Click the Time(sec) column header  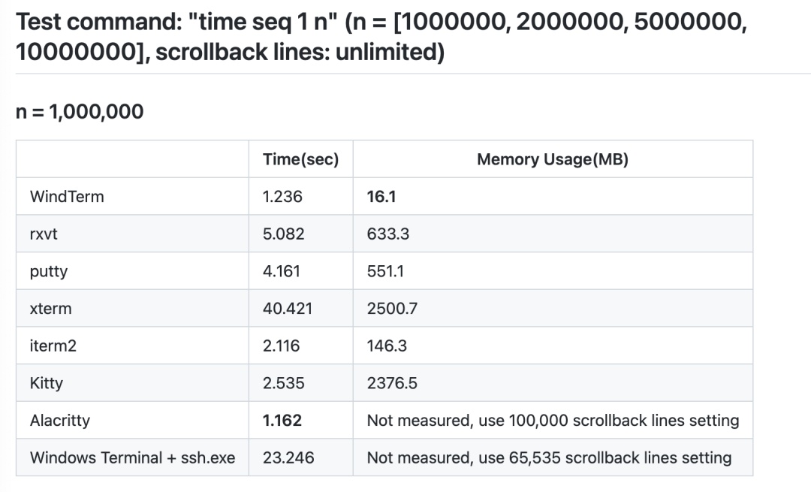click(x=300, y=159)
